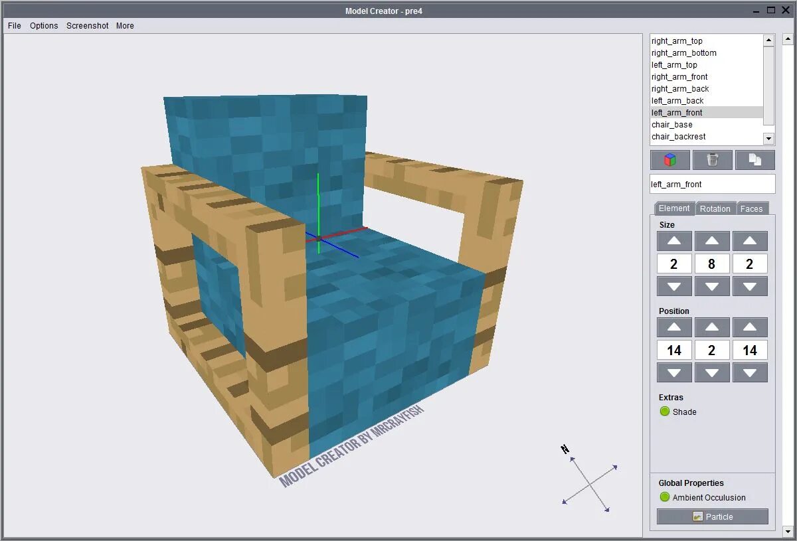The image size is (797, 541).
Task: Select right_arm_bottom in element list
Action: (x=707, y=53)
